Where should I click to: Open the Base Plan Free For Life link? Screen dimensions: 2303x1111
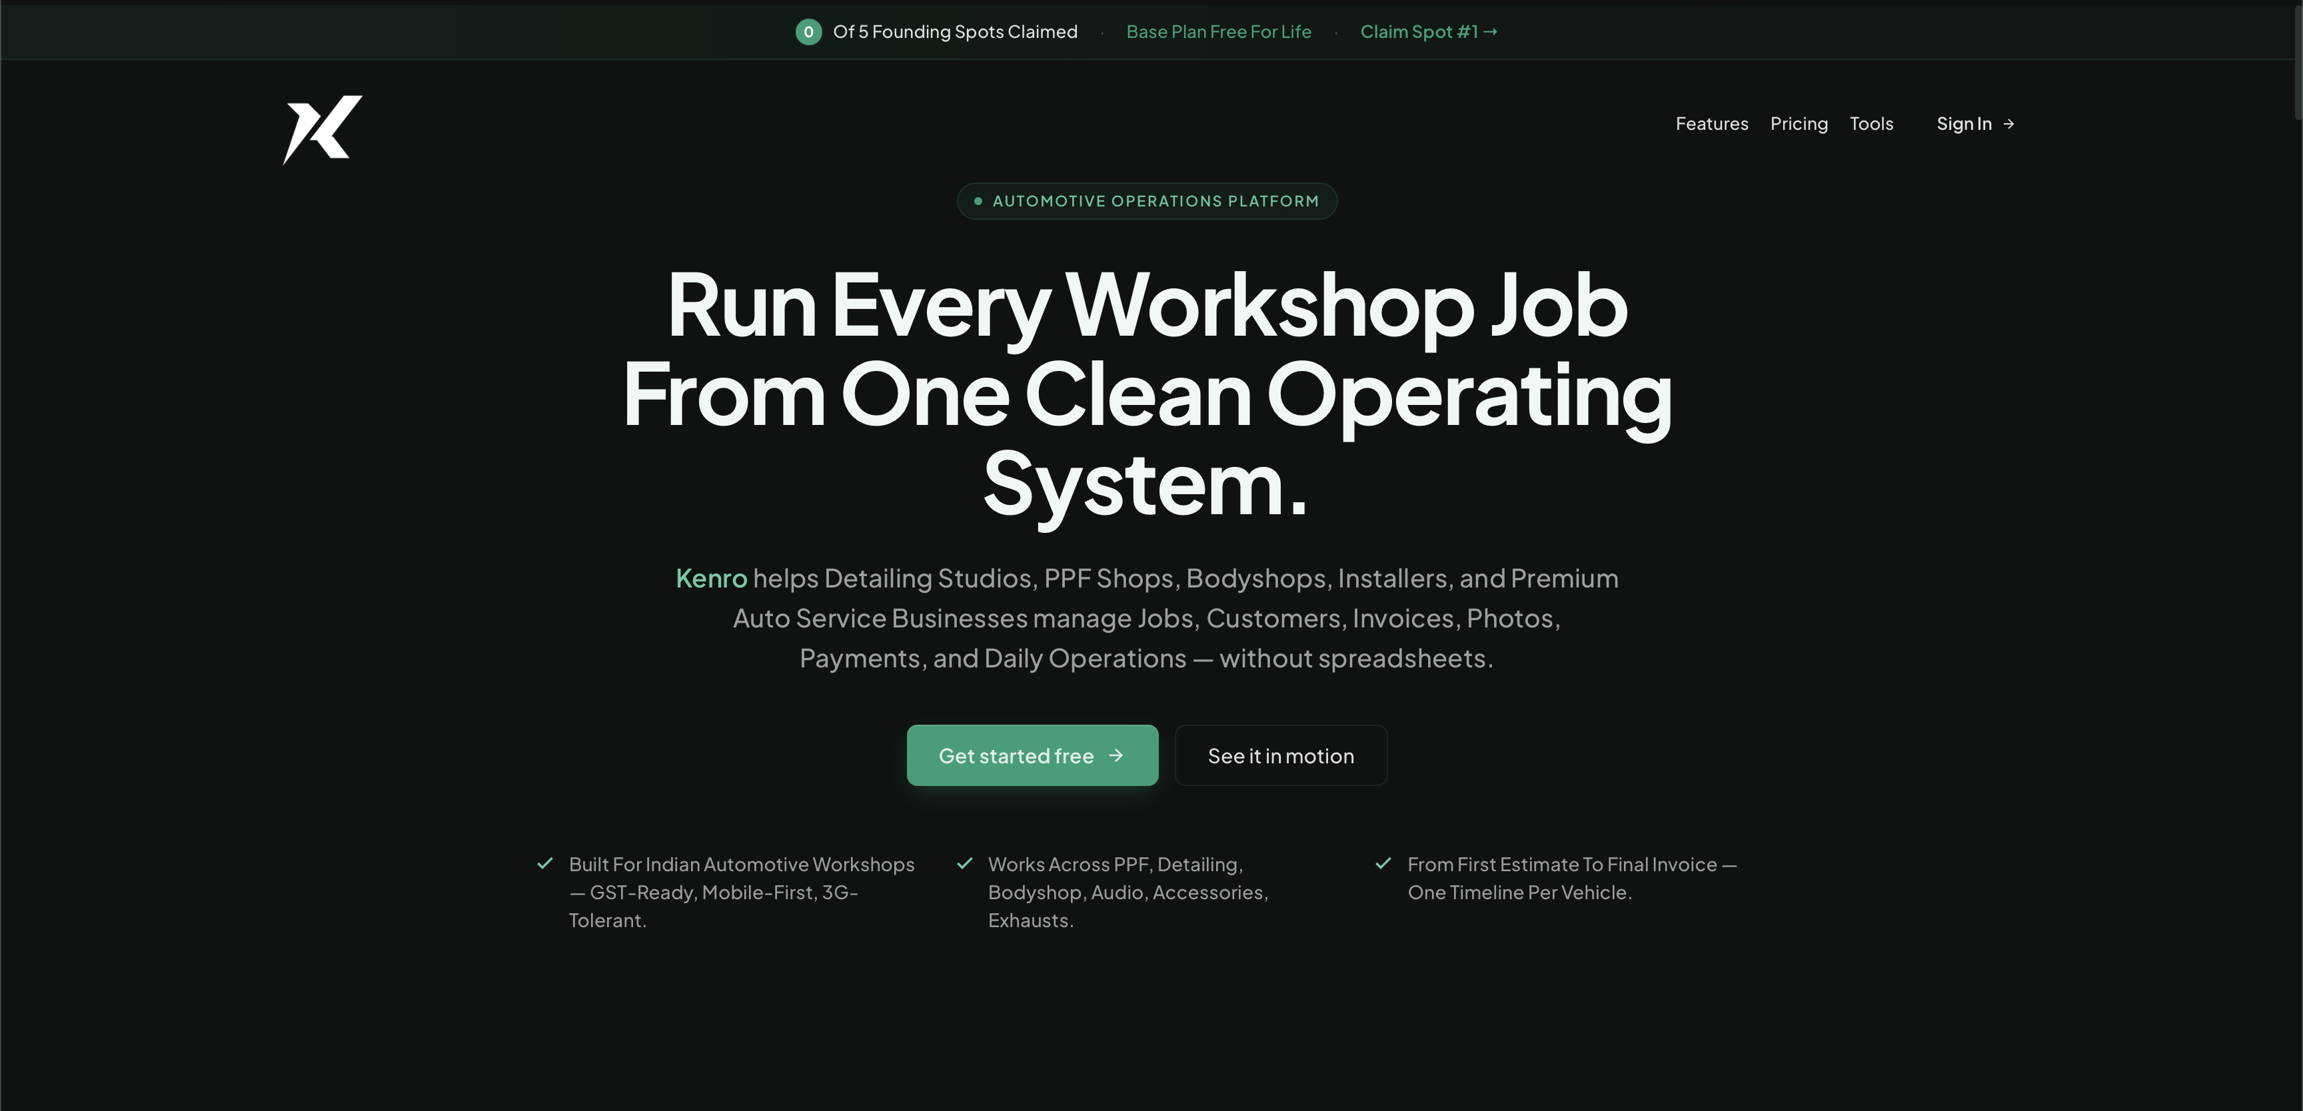coord(1219,31)
